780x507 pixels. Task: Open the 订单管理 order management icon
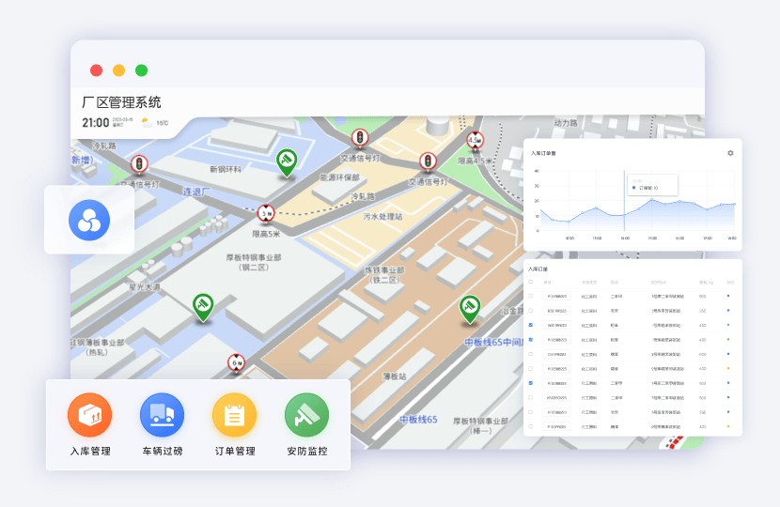tap(234, 414)
